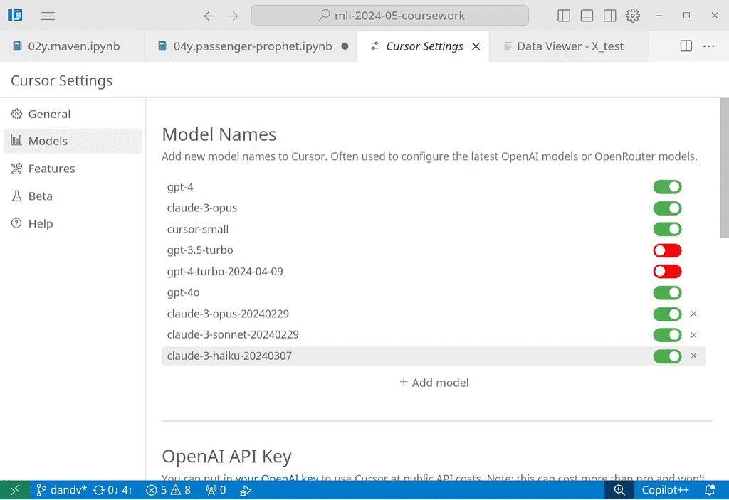
Task: Open the More Actions ellipsis menu
Action: (708, 46)
